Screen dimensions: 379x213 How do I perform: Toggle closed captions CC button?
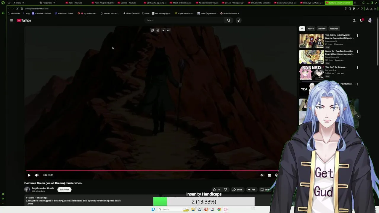269,175
